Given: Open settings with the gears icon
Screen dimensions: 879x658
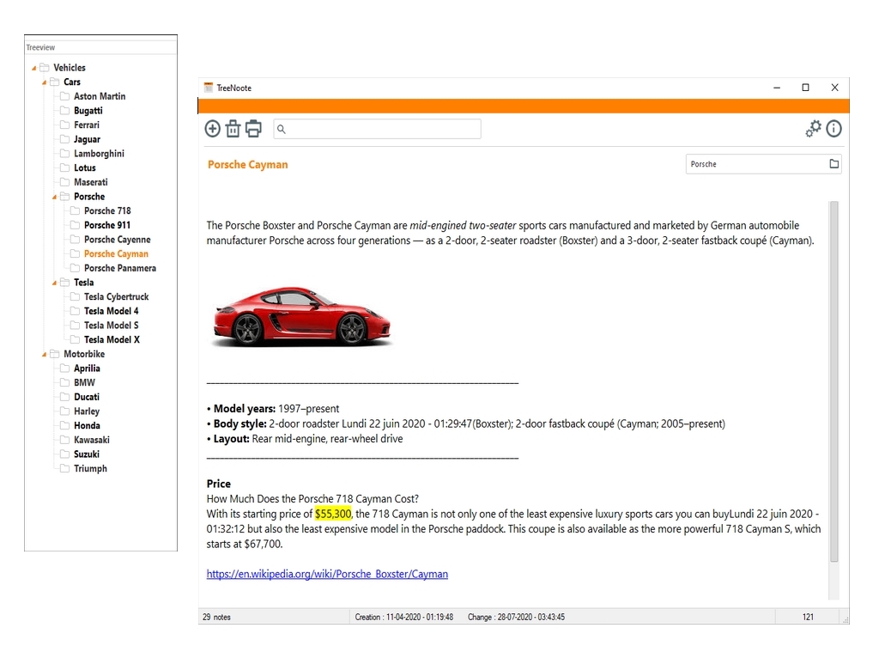Looking at the screenshot, I should click(x=813, y=129).
